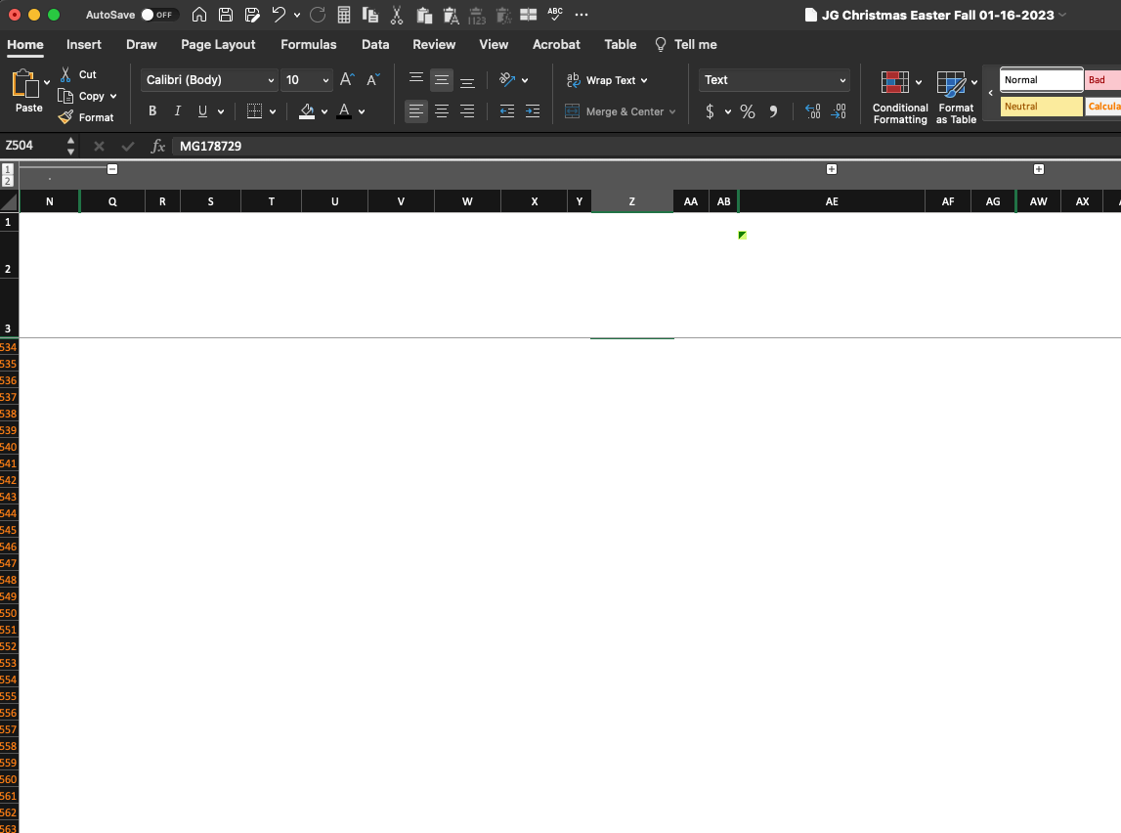Open the number format dropdown showing Text
This screenshot has width=1121, height=833.
(x=774, y=80)
